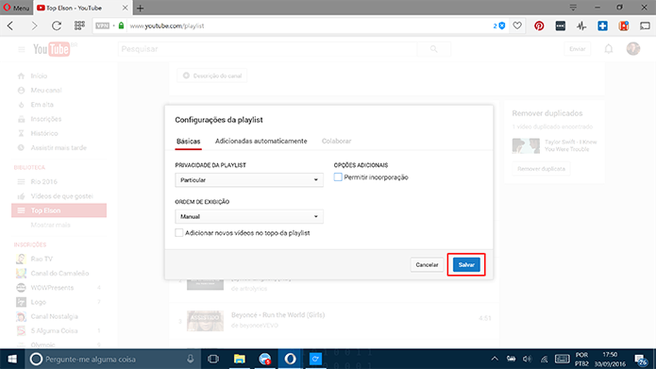
Task: Open the Ordem de exibição dropdown
Action: (249, 216)
